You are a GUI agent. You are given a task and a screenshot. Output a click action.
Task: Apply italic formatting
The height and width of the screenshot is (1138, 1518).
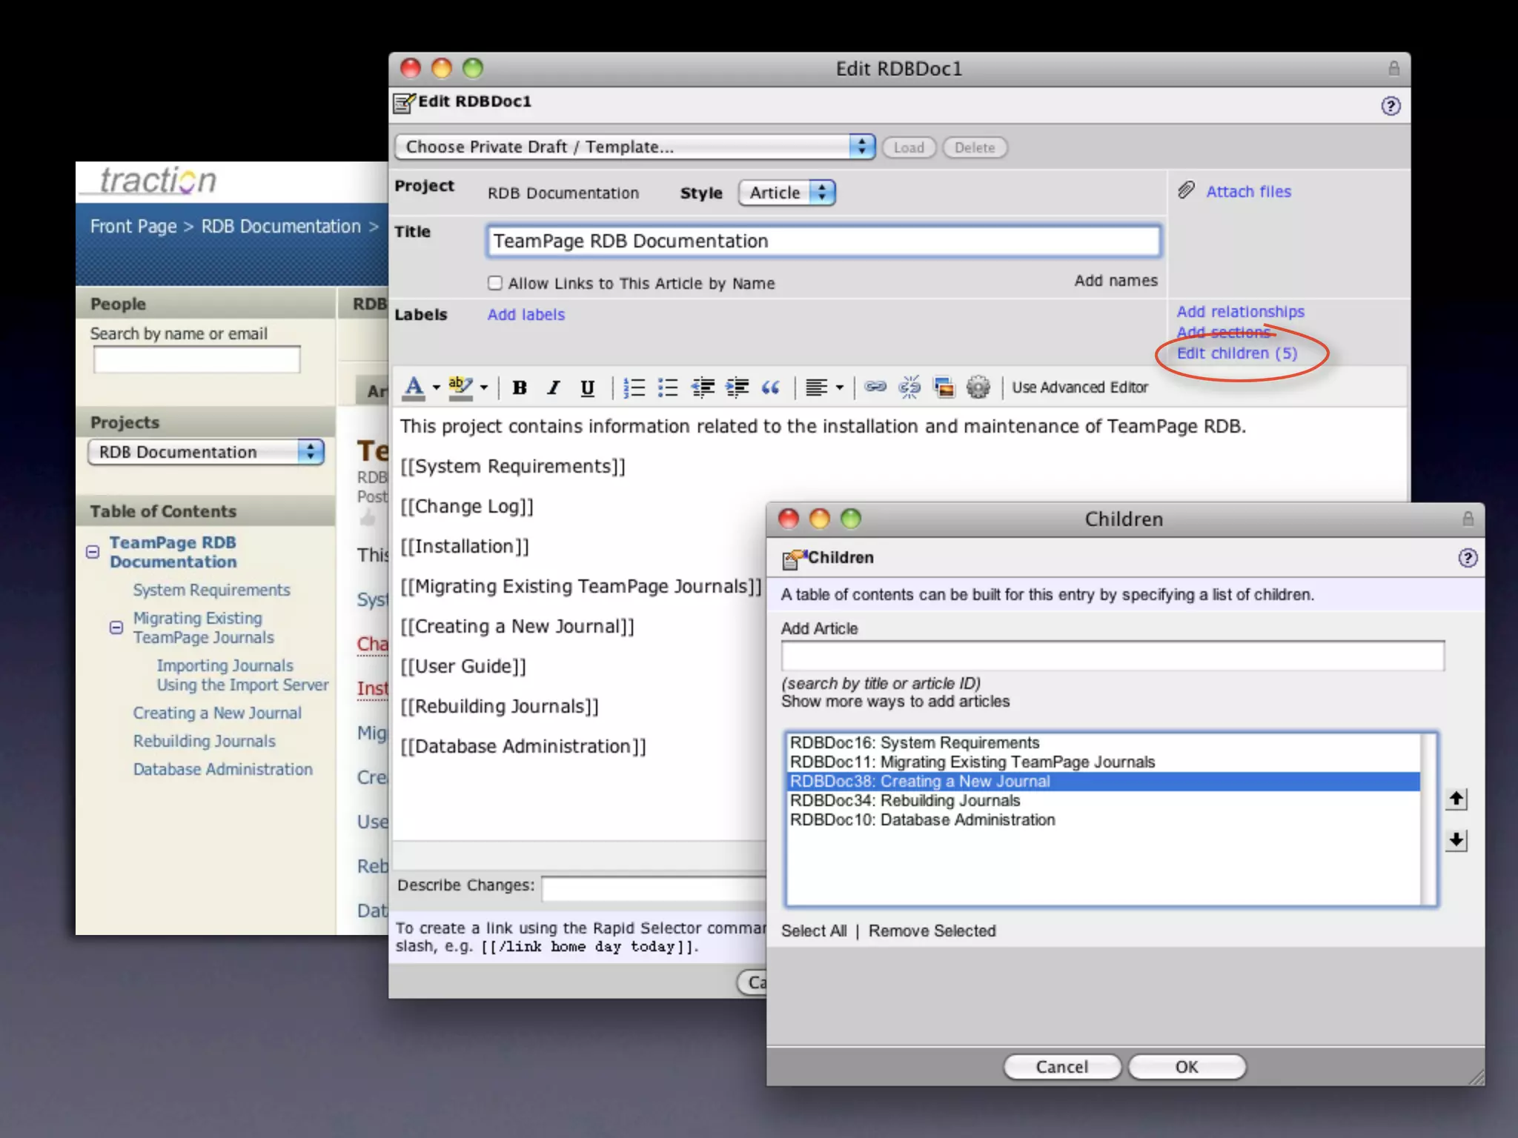[553, 387]
